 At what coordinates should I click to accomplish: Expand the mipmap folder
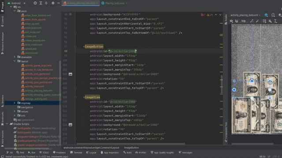[15, 103]
